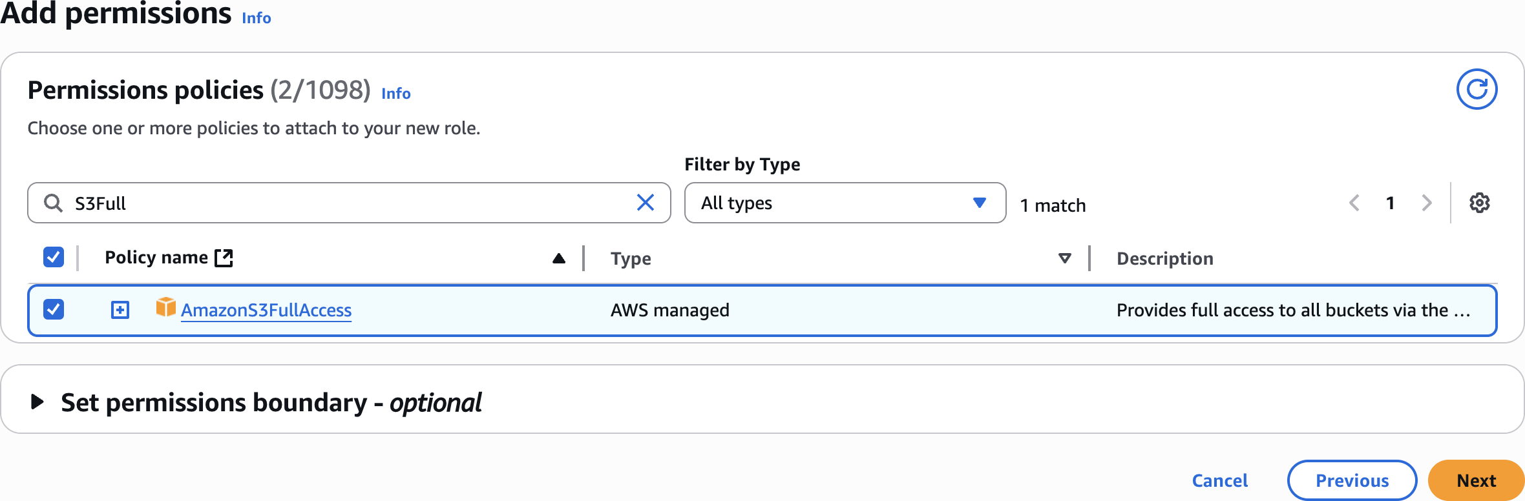Open the table preferences gear icon
Image resolution: width=1525 pixels, height=501 pixels.
point(1479,203)
